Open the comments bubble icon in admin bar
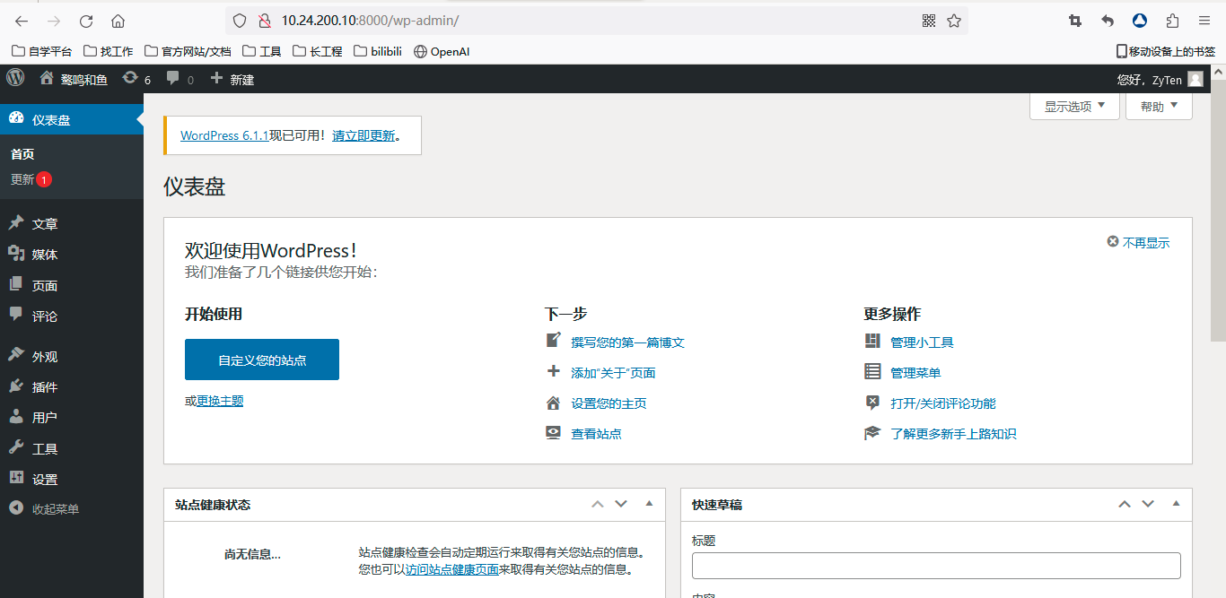 click(172, 79)
